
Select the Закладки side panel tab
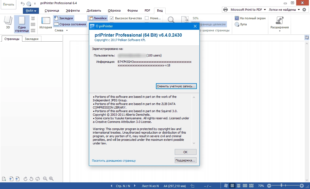tap(32, 39)
